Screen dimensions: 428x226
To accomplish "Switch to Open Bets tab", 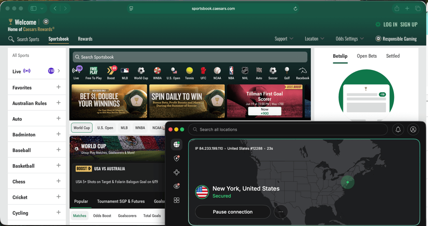I will coord(367,56).
